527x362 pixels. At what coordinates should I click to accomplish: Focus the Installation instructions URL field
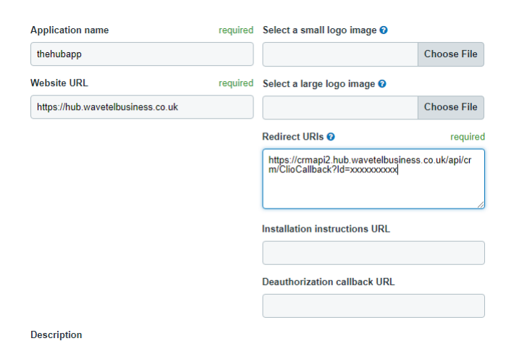pos(373,253)
